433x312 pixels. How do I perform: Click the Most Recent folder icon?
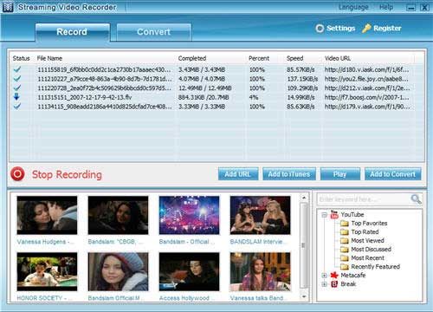click(x=345, y=258)
